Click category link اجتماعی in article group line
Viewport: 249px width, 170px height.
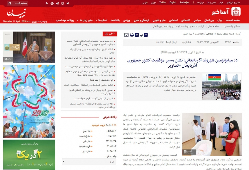coord(210,34)
